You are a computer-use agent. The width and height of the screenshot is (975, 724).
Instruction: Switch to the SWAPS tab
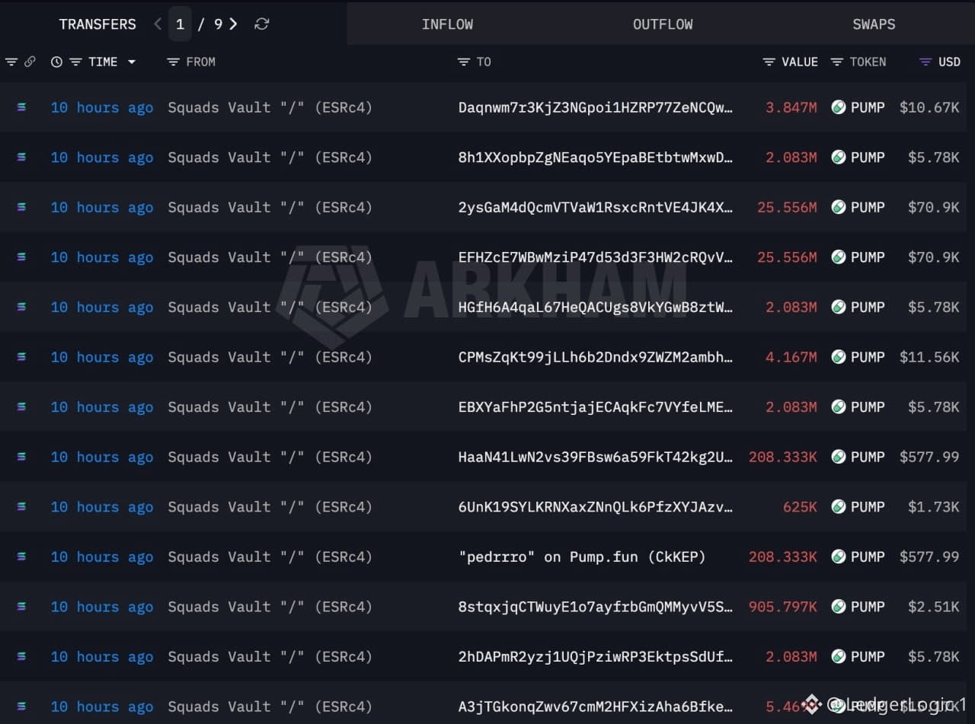[874, 24]
